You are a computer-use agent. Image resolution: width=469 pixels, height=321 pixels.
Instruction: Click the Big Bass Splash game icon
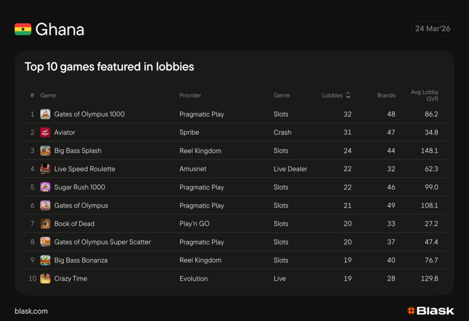[45, 151]
